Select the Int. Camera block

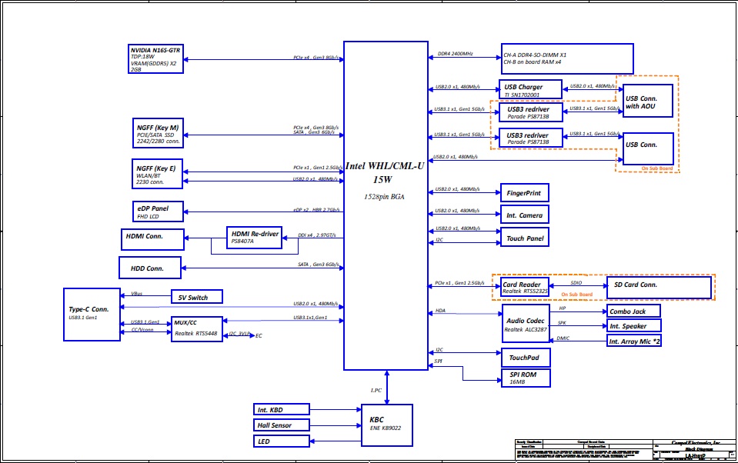(524, 215)
